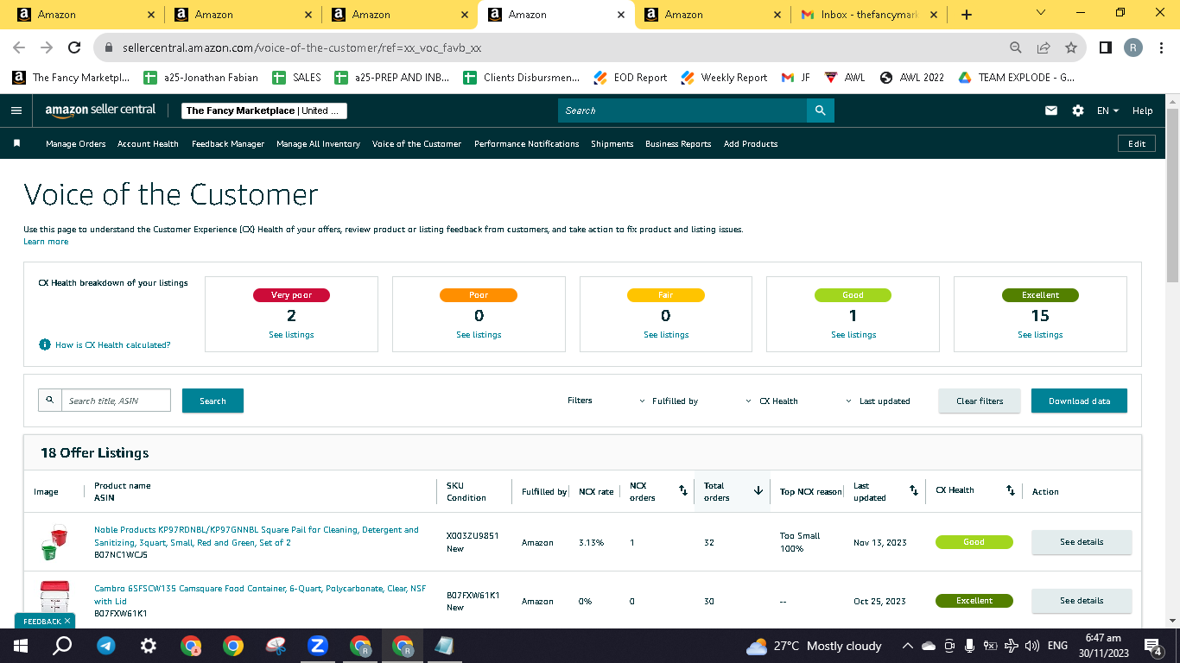The width and height of the screenshot is (1180, 663).
Task: Switch to the Inbox Gmail tab
Action: [x=867, y=15]
